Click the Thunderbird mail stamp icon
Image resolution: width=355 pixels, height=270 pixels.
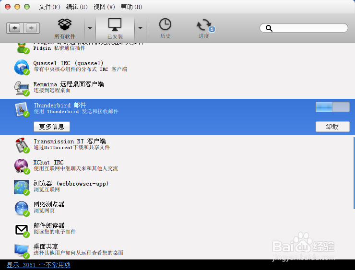(22, 109)
